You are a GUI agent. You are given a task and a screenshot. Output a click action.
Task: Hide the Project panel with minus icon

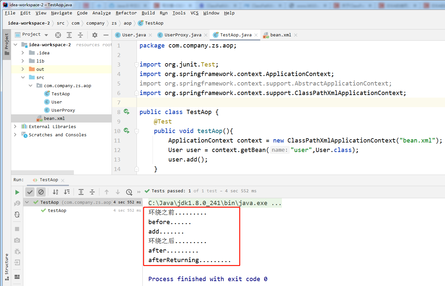106,35
